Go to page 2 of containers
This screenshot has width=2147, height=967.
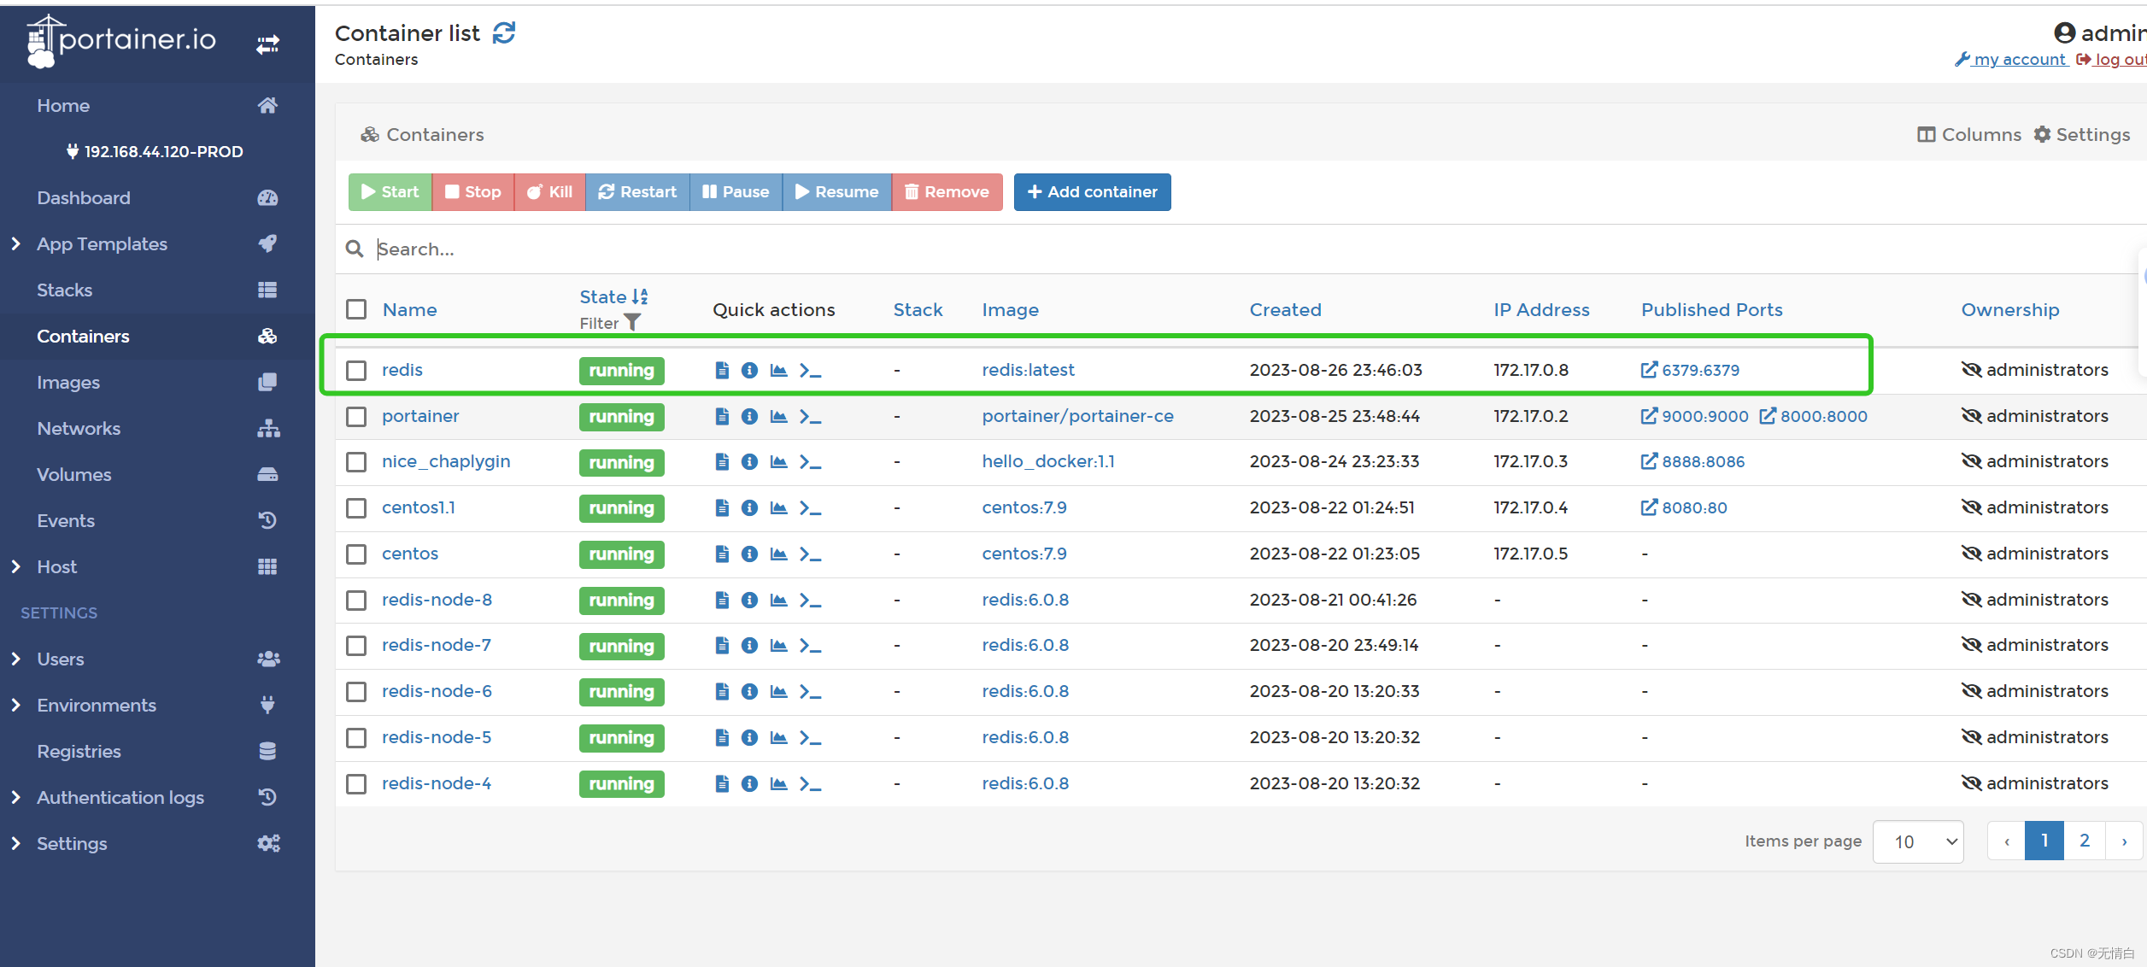tap(2085, 841)
